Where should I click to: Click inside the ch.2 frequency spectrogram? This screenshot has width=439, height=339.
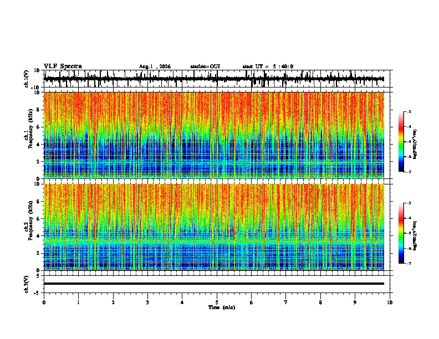pyautogui.click(x=214, y=227)
